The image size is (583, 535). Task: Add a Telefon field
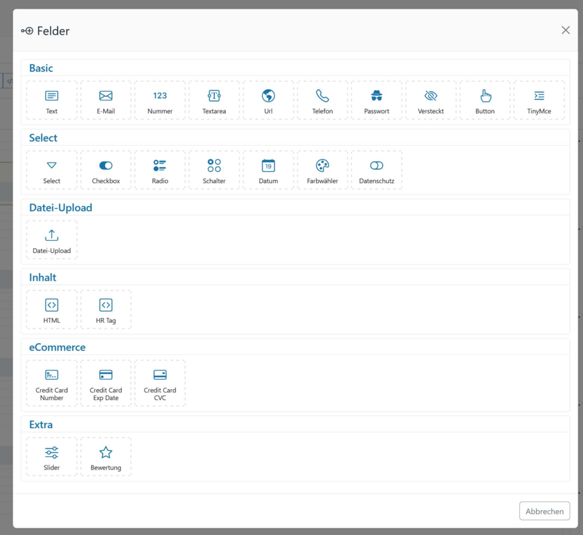coord(323,100)
